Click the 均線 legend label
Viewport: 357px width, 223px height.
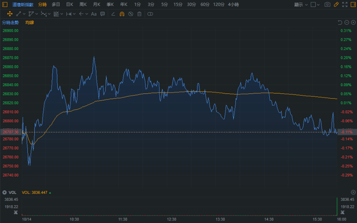pos(30,23)
